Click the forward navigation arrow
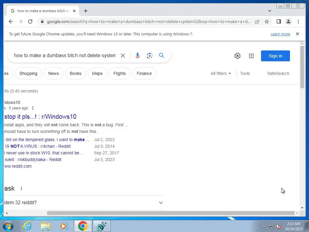Screen dimensions: 309x232 (20, 21)
